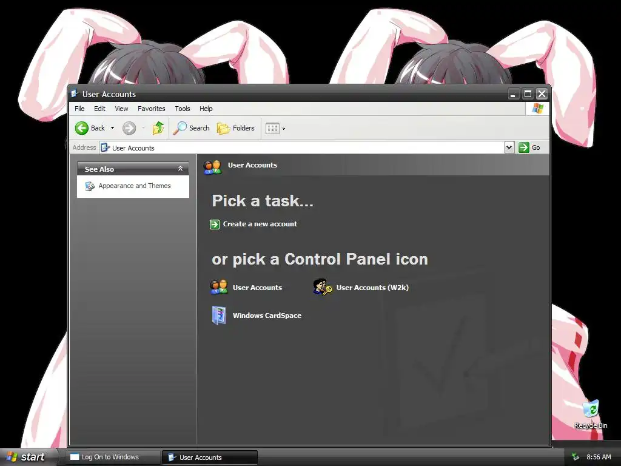Open the User Accounts (W2k) icon
The width and height of the screenshot is (621, 466).
(323, 287)
